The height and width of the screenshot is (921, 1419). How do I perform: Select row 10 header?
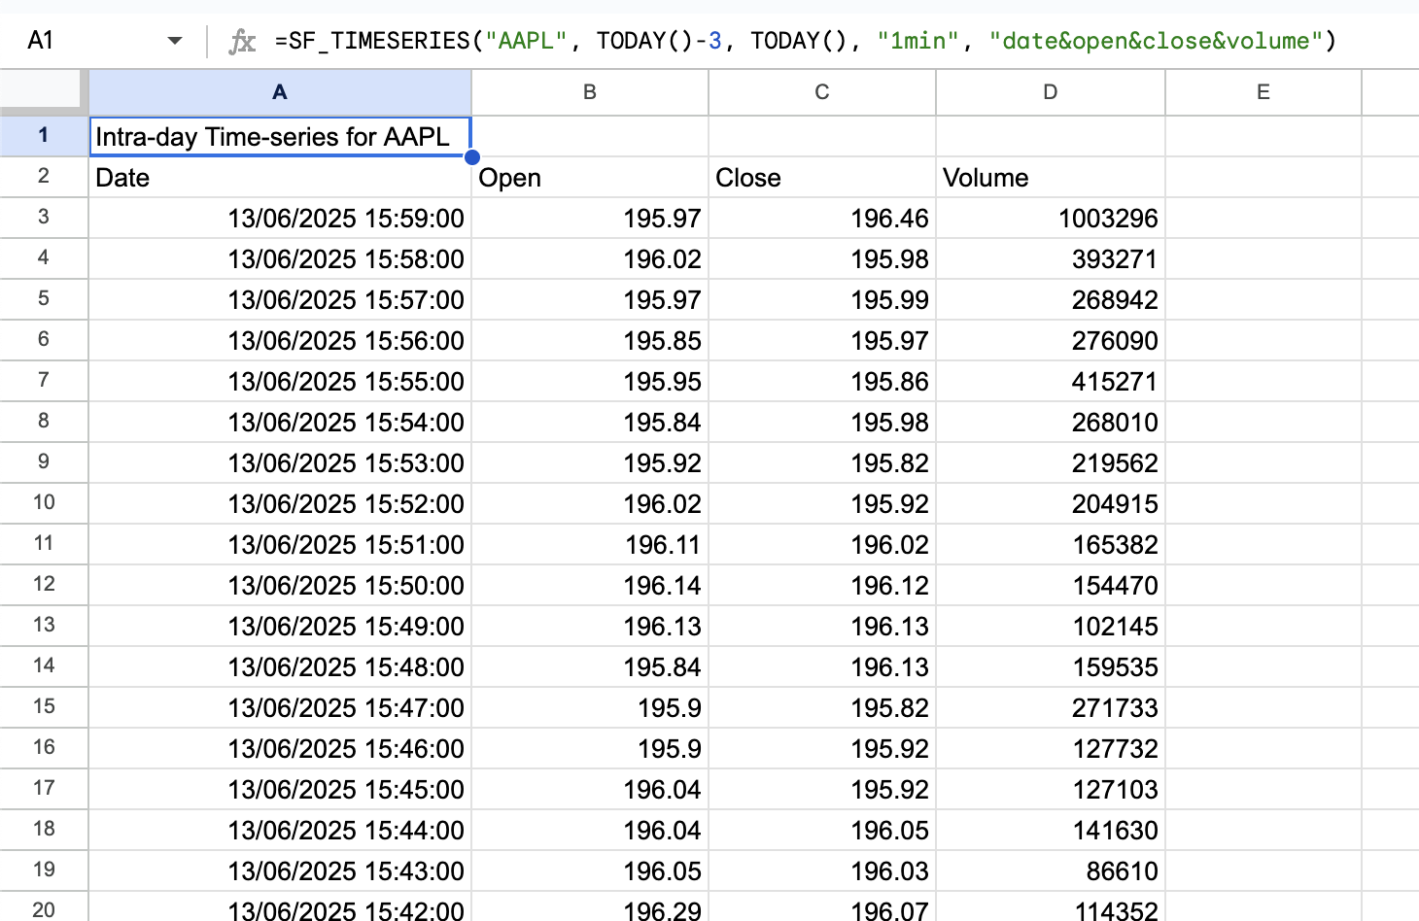tap(43, 503)
